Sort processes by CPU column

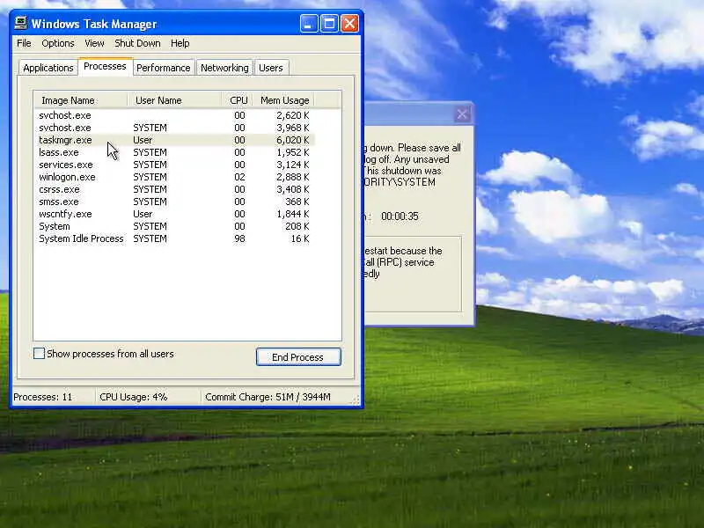tap(237, 100)
